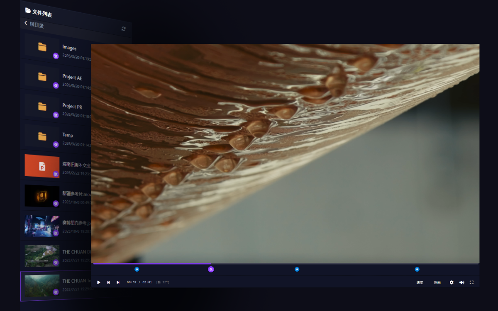
Task: Open the selected THE CHUAN Te… thumbnail
Action: coord(42,286)
